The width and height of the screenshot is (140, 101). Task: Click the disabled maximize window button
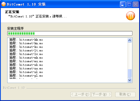pyautogui.click(x=129, y=4)
